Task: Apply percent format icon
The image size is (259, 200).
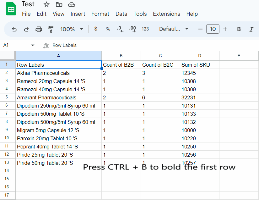Action: tap(108, 29)
